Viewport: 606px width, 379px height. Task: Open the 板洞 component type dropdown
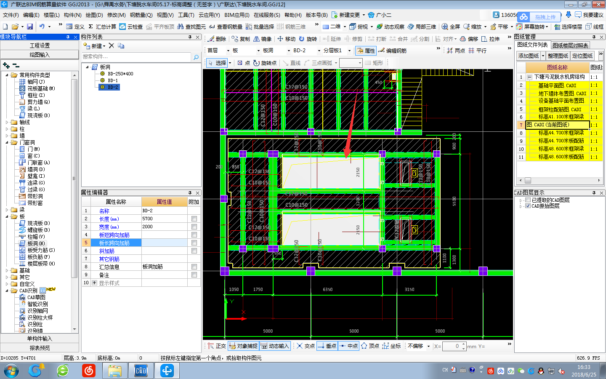(289, 51)
